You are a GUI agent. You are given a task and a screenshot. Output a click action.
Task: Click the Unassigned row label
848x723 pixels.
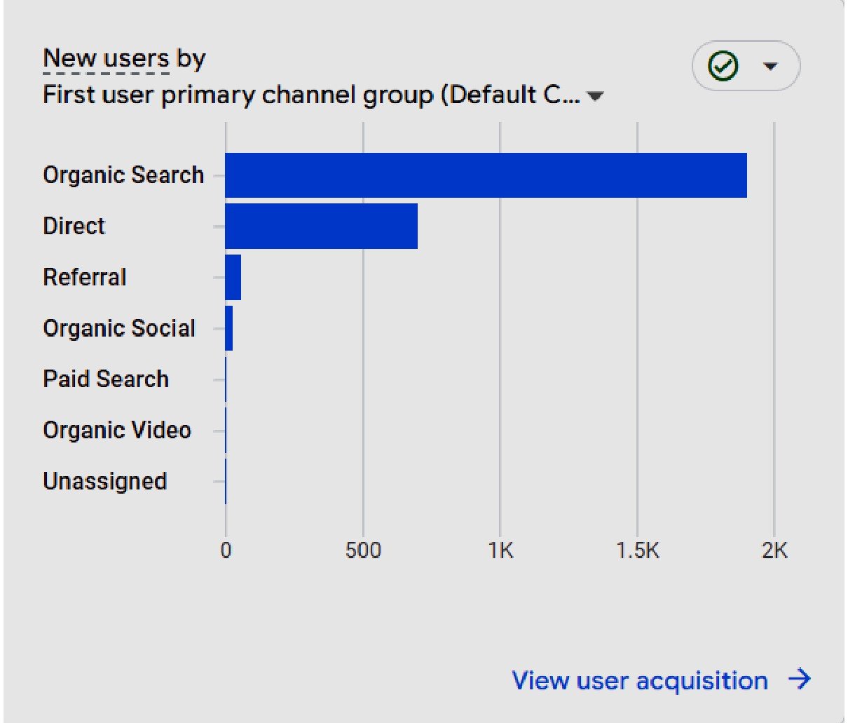(x=105, y=482)
